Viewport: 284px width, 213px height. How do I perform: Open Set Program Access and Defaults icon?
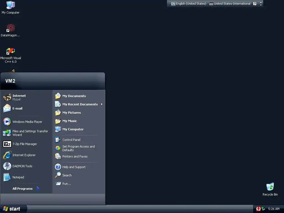(58, 148)
